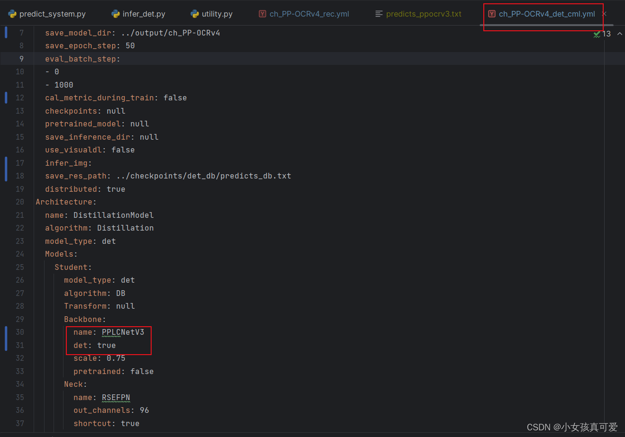625x437 pixels.
Task: Open the problems list via the 13 indicator
Action: click(607, 34)
